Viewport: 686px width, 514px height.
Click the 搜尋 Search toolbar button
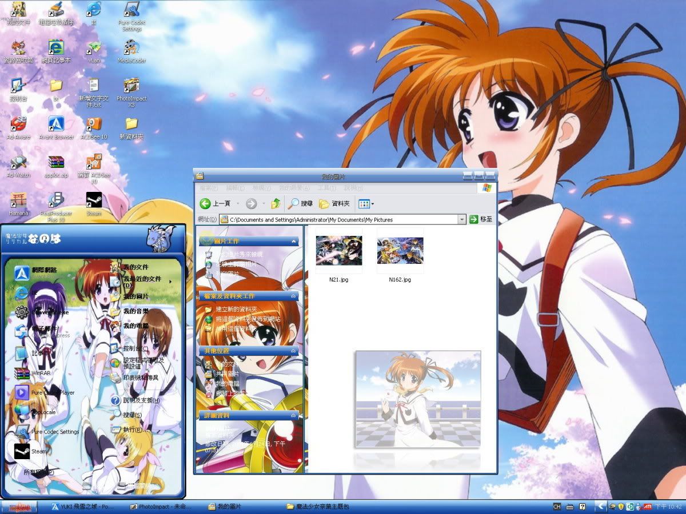click(x=301, y=203)
